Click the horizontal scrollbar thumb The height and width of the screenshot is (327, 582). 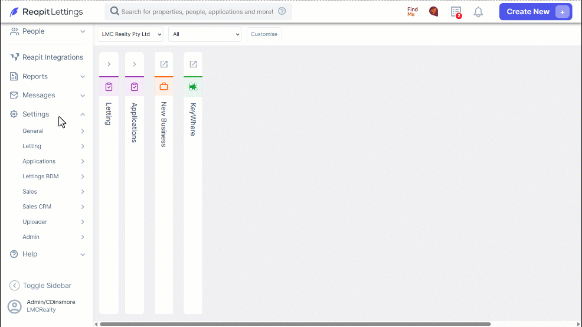click(295, 324)
